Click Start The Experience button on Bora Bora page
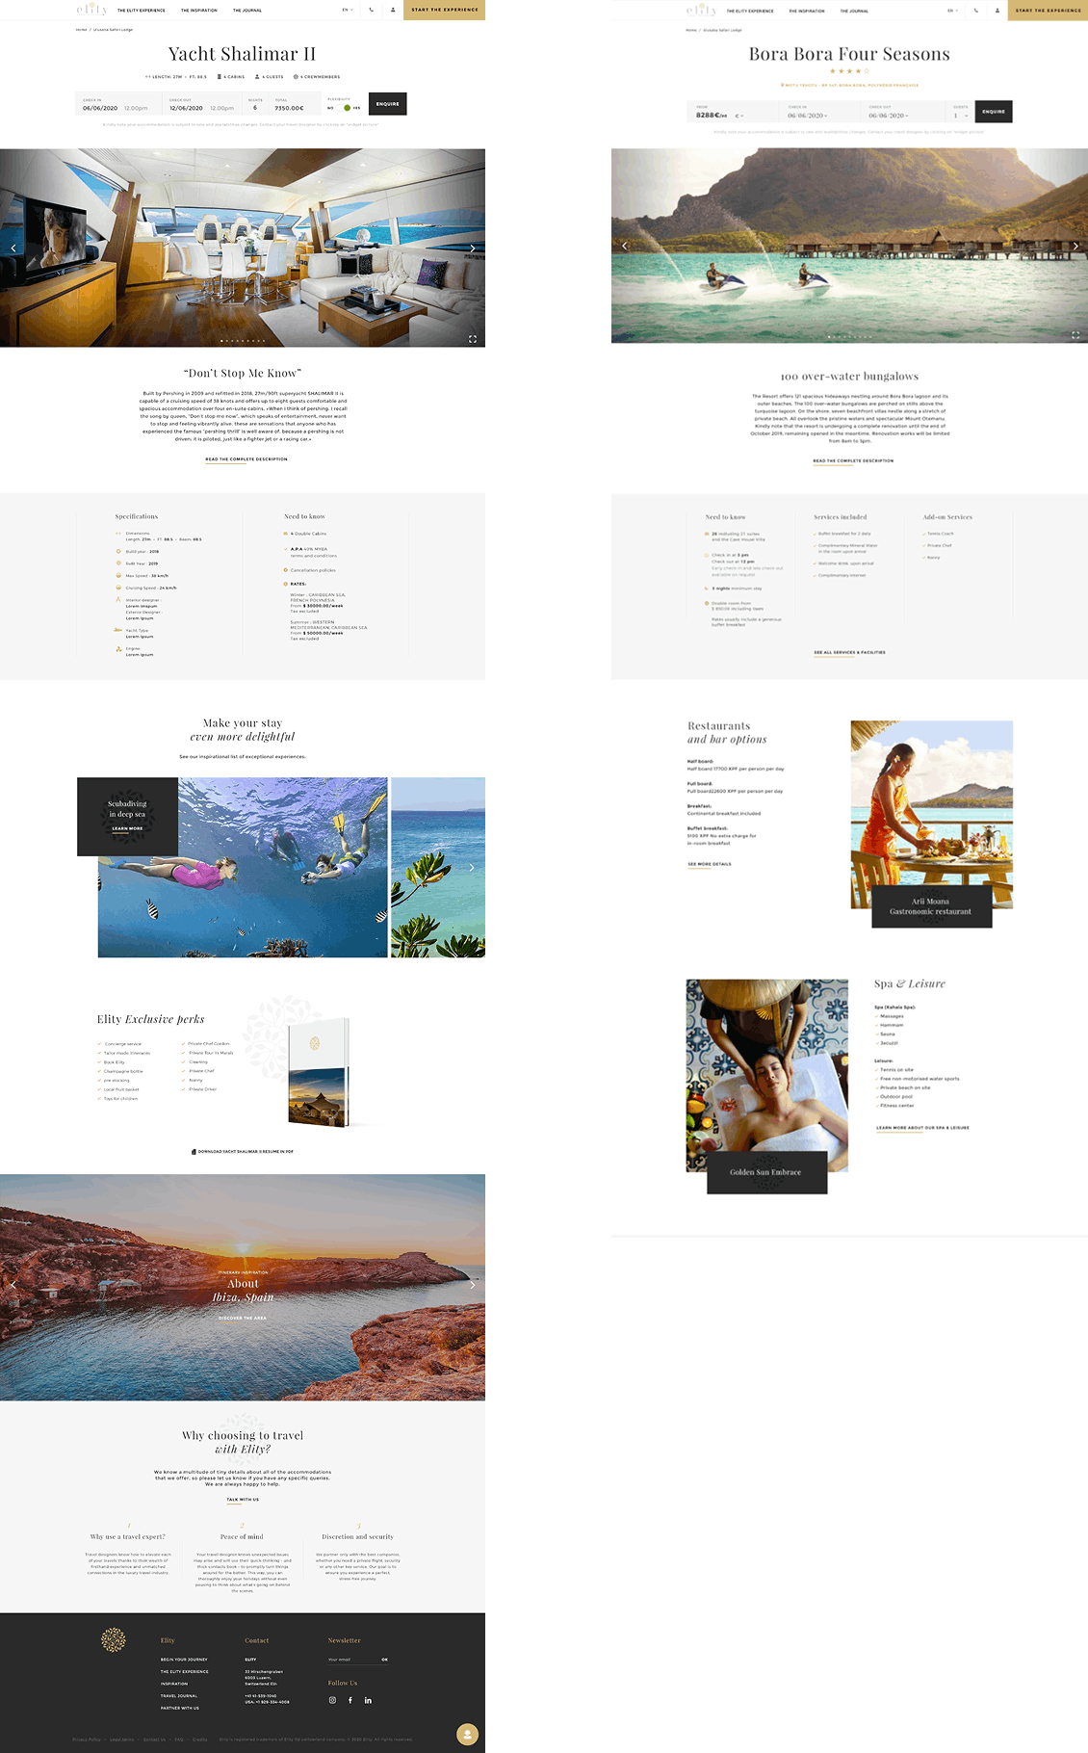This screenshot has height=1753, width=1088. point(1049,11)
